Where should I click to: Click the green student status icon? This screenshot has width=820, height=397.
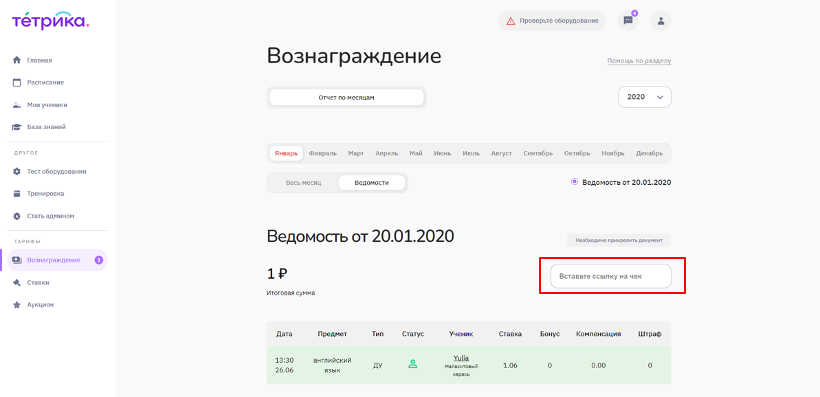click(412, 365)
